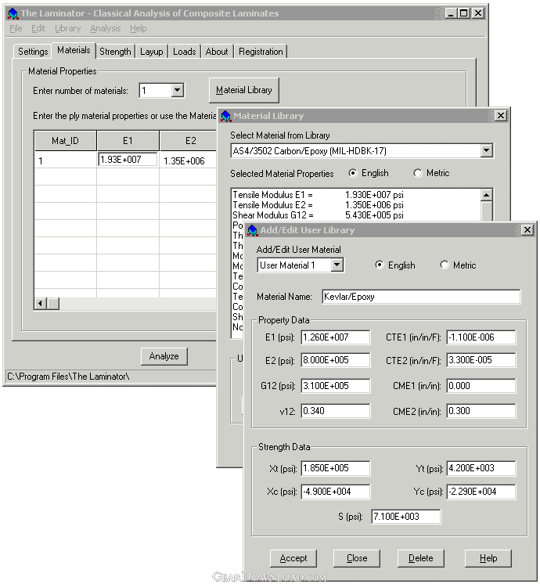
Task: Maximize The Laminator main window
Action: 463,13
